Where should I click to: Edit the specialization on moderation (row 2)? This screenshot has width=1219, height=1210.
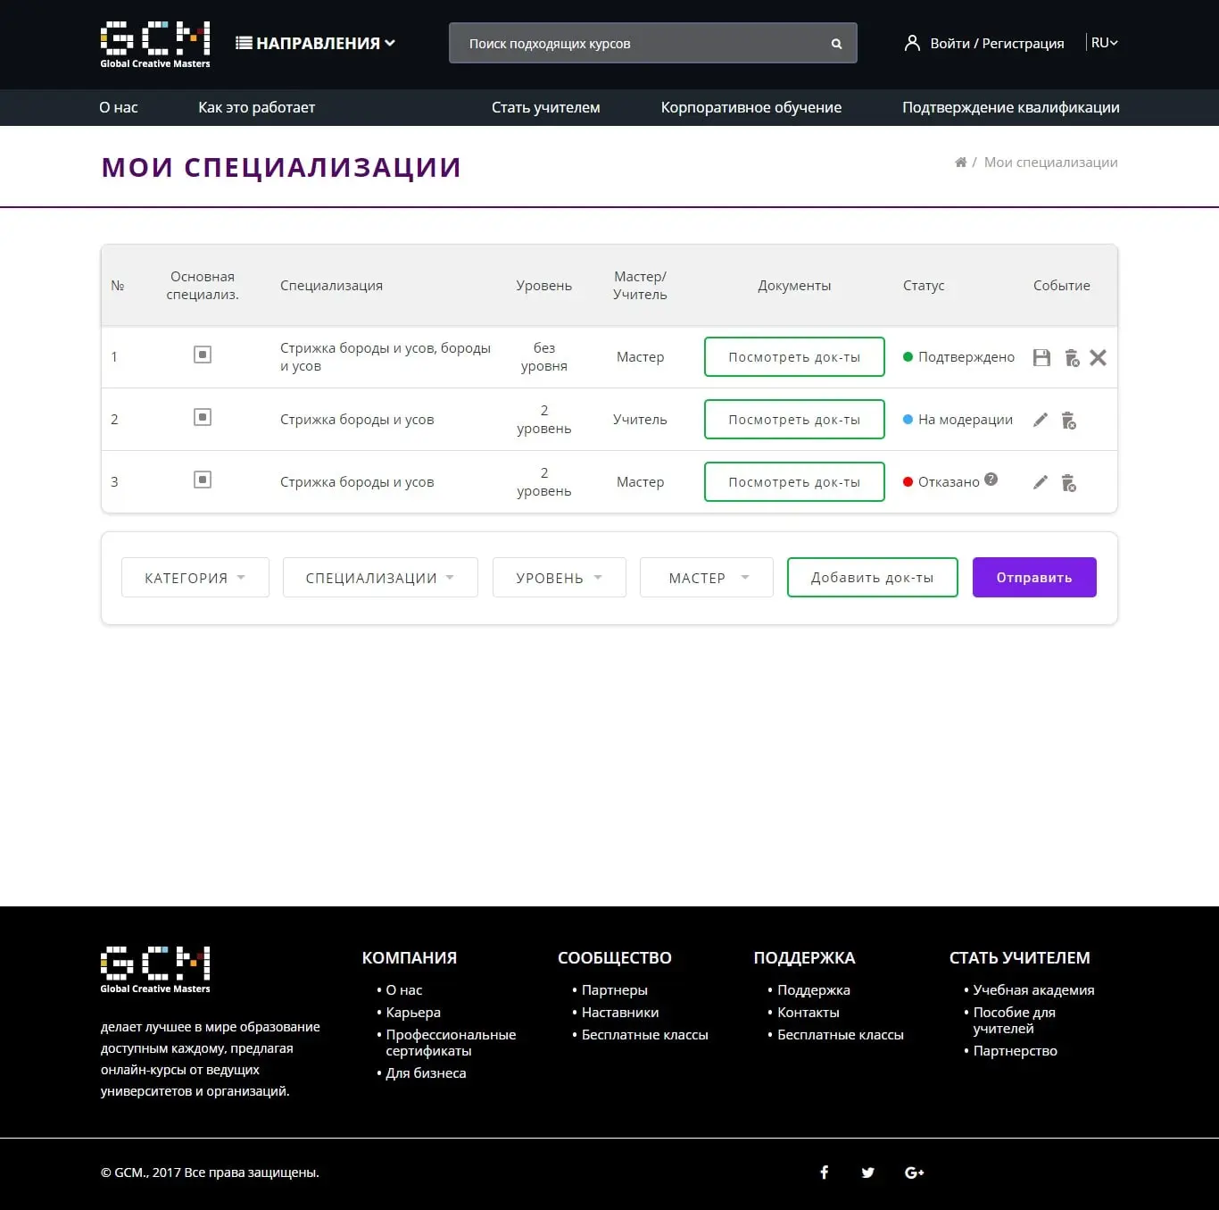tap(1040, 419)
